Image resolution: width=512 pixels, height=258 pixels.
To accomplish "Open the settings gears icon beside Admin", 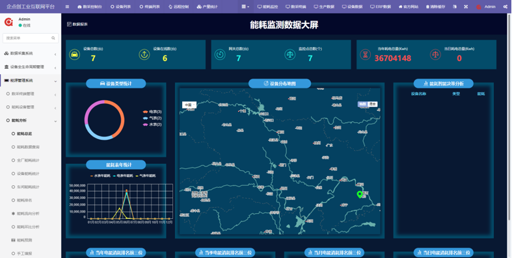I will click(505, 7).
